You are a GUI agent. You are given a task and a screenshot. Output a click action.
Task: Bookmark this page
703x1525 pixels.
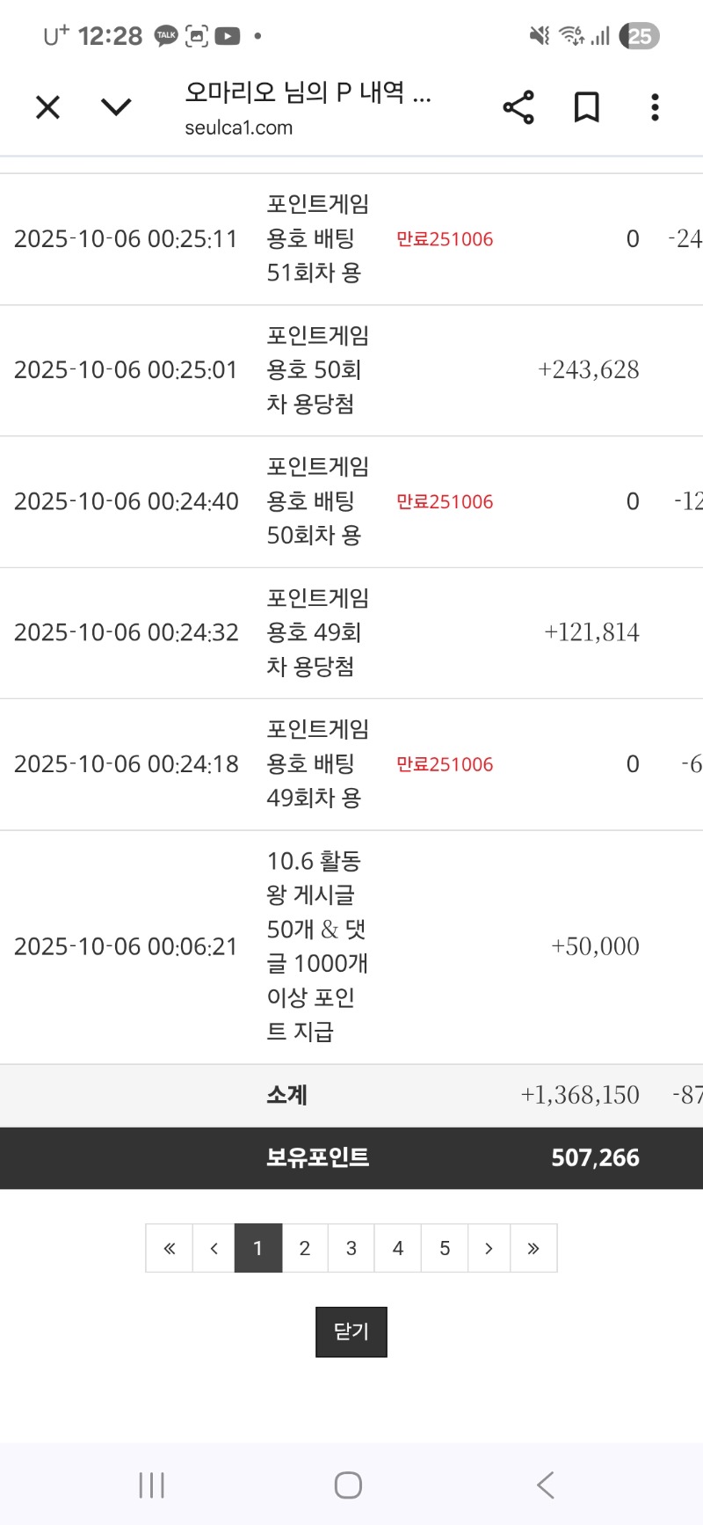tap(586, 107)
